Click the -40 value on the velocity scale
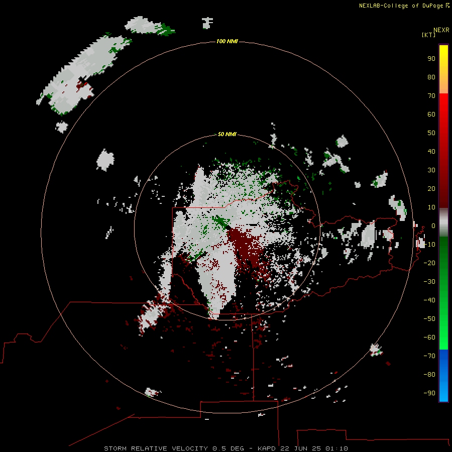The height and width of the screenshot is (452, 452). click(429, 300)
